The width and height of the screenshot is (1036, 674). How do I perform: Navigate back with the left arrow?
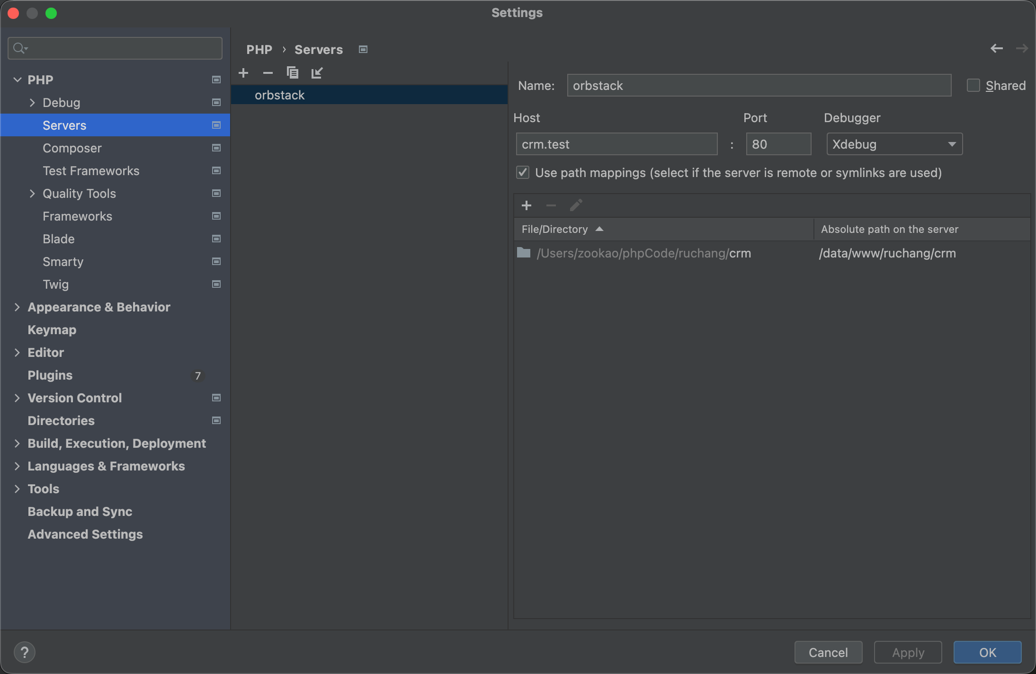(997, 48)
